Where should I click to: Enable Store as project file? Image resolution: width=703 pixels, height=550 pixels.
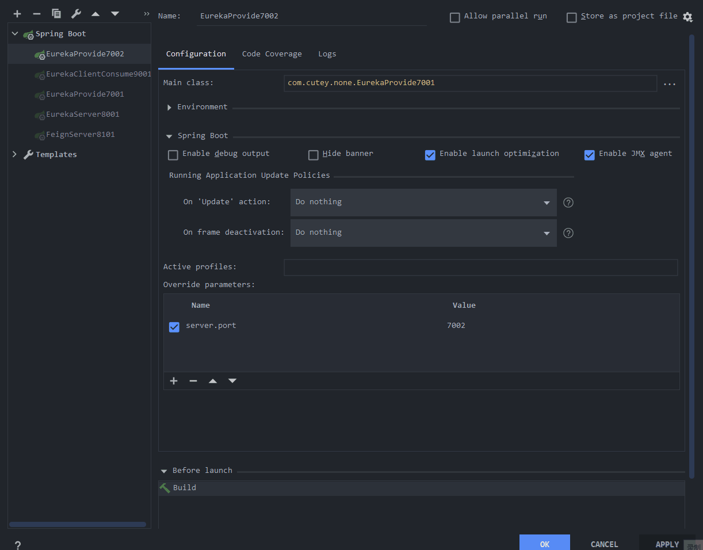coord(572,17)
